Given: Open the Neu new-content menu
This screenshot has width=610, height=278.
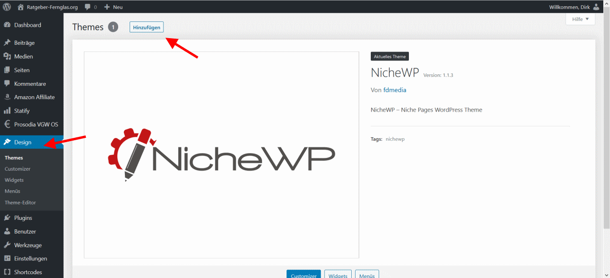Looking at the screenshot, I should (x=113, y=7).
